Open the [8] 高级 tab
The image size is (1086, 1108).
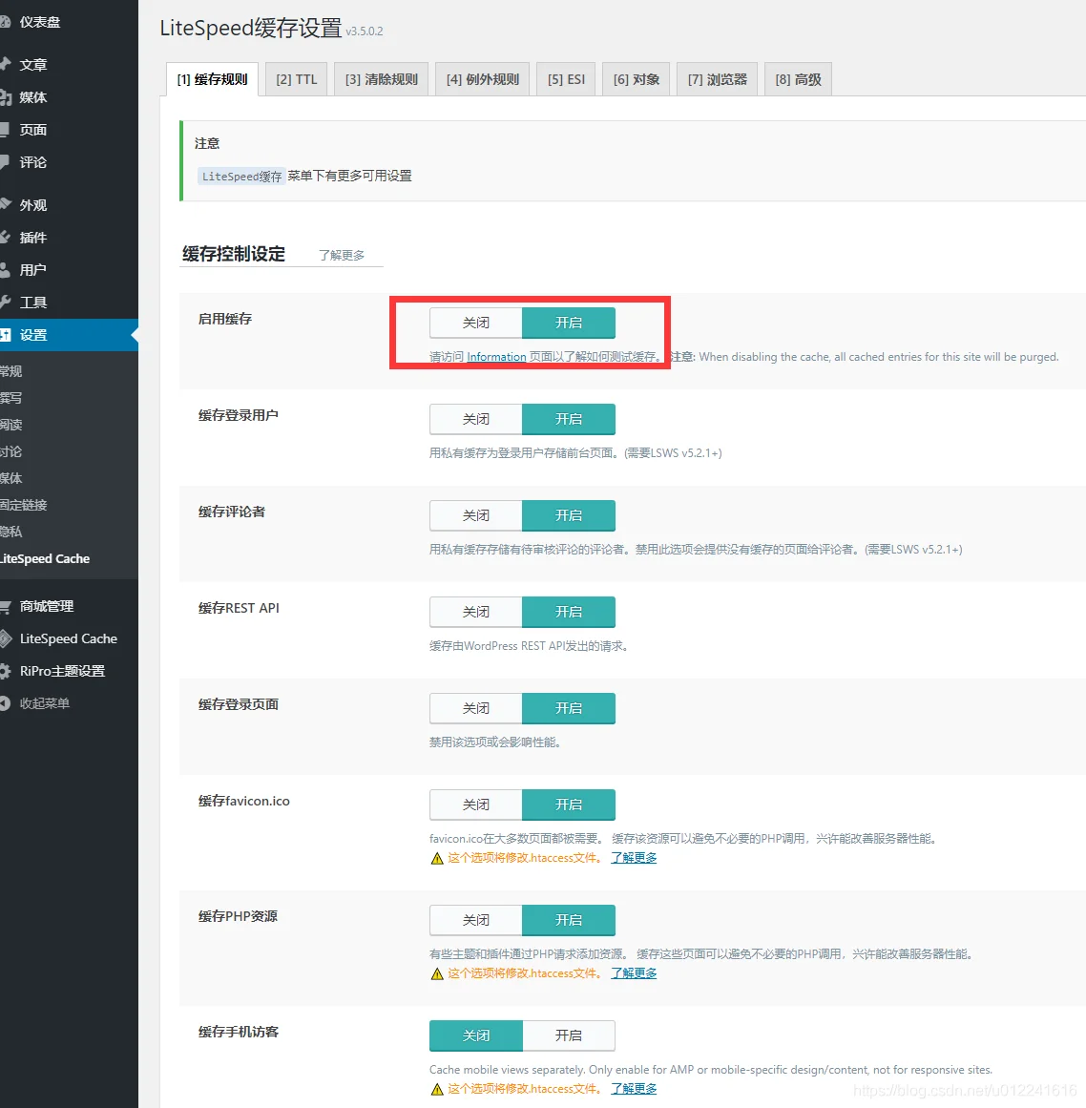(798, 78)
